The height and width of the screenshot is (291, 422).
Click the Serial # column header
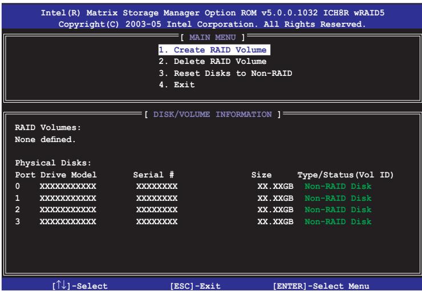click(153, 175)
